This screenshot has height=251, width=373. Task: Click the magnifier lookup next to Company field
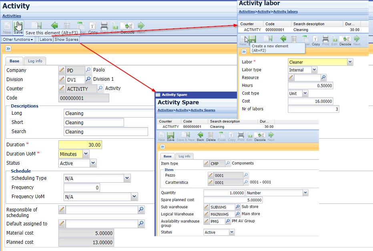point(88,70)
